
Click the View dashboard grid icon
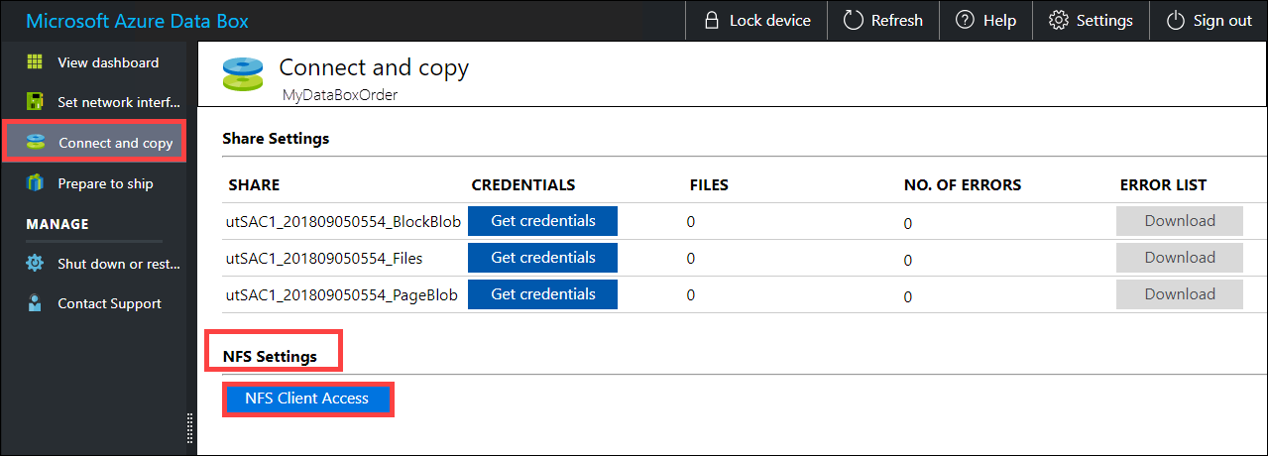click(35, 62)
